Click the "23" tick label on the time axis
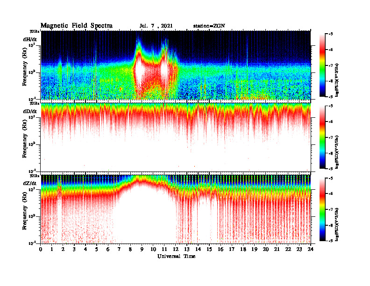Screen dimensions: 370x286 [x=299, y=249]
